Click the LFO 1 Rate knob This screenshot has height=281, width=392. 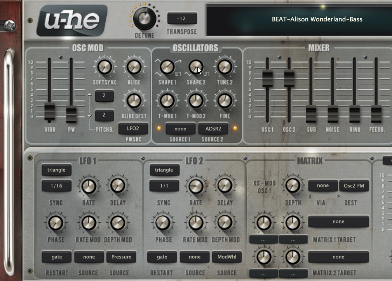coord(88,186)
